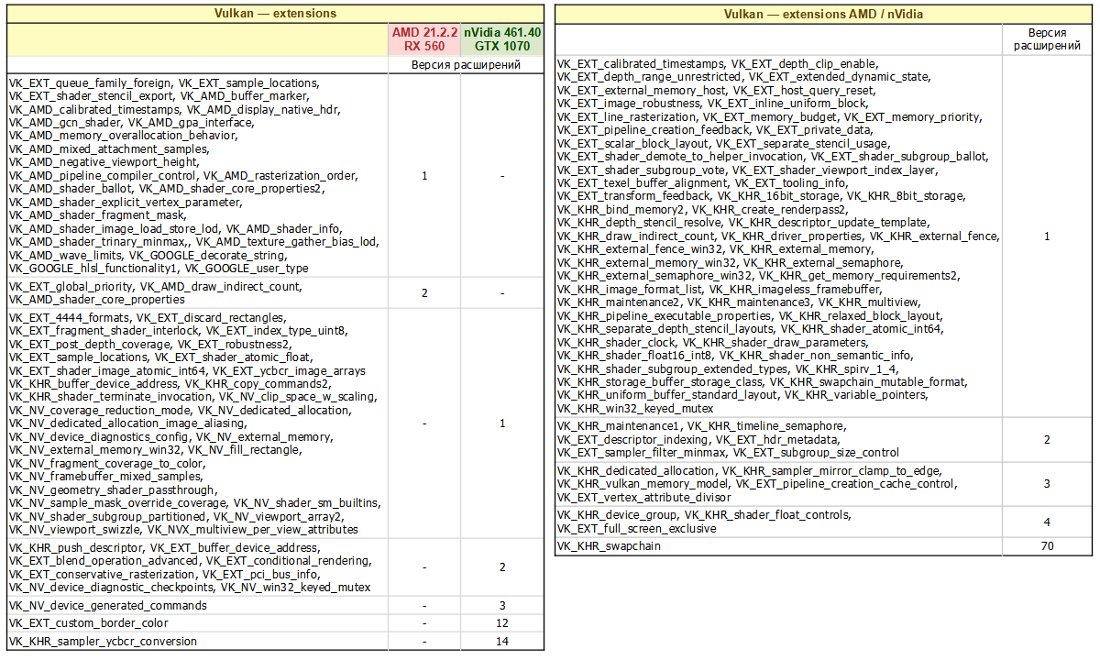1100x660 pixels.
Task: Click VK_KHR_depth_stencil_resolve extension name
Action: 639,223
